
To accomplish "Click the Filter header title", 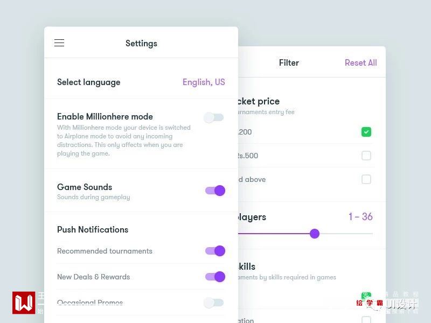I will coord(289,63).
